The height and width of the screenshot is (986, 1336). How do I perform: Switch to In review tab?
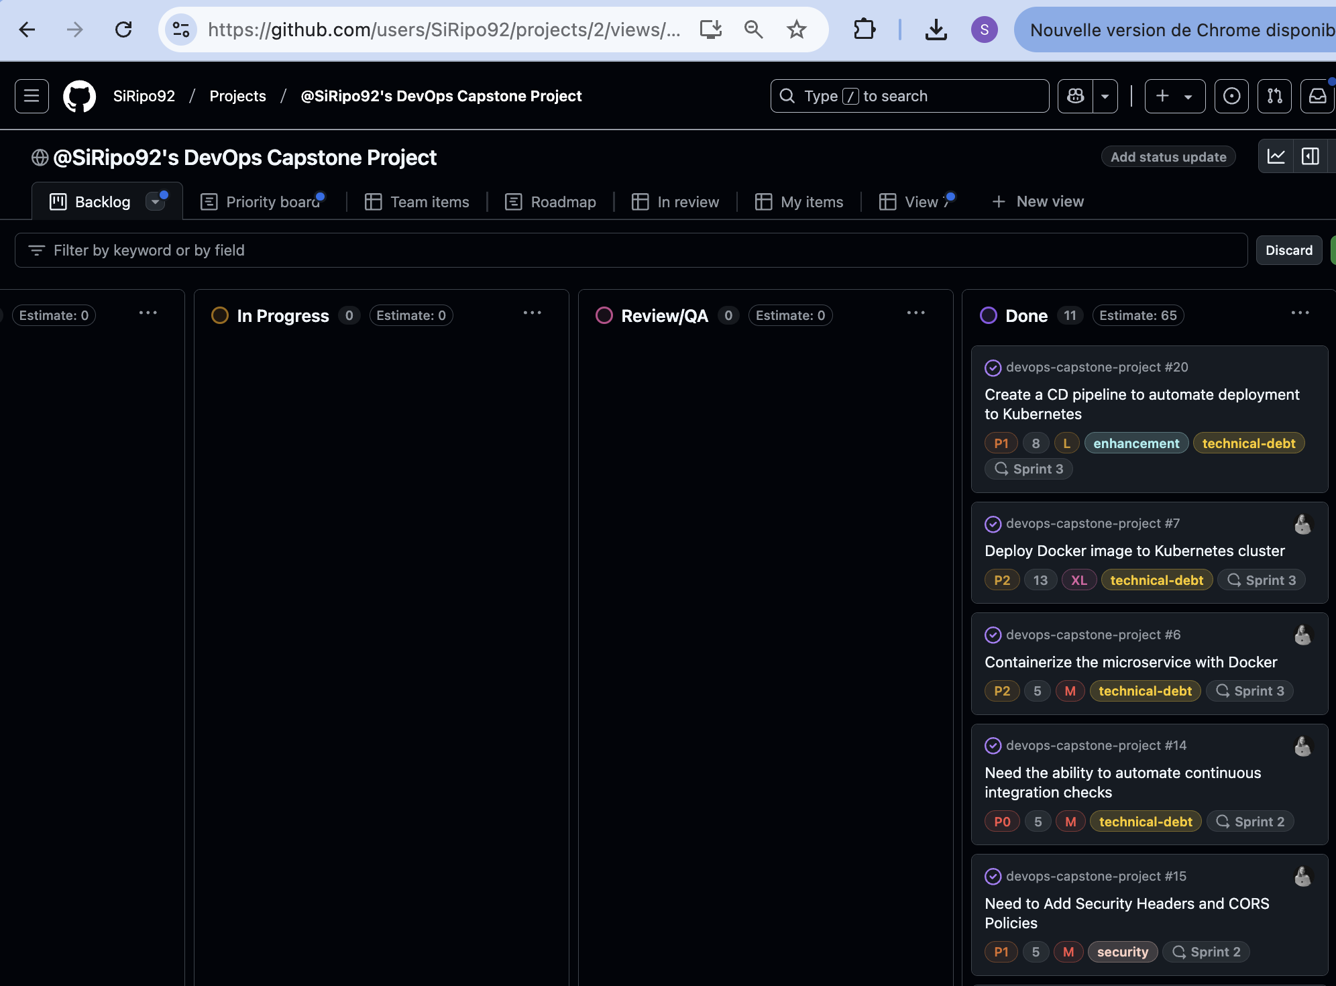[x=675, y=202]
